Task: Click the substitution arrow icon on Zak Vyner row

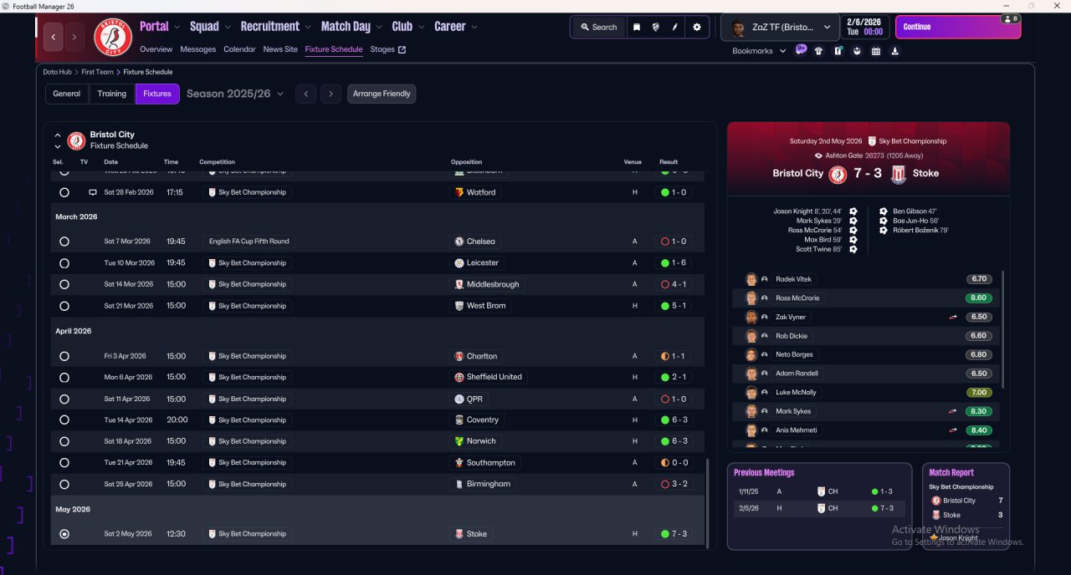Action: click(953, 318)
